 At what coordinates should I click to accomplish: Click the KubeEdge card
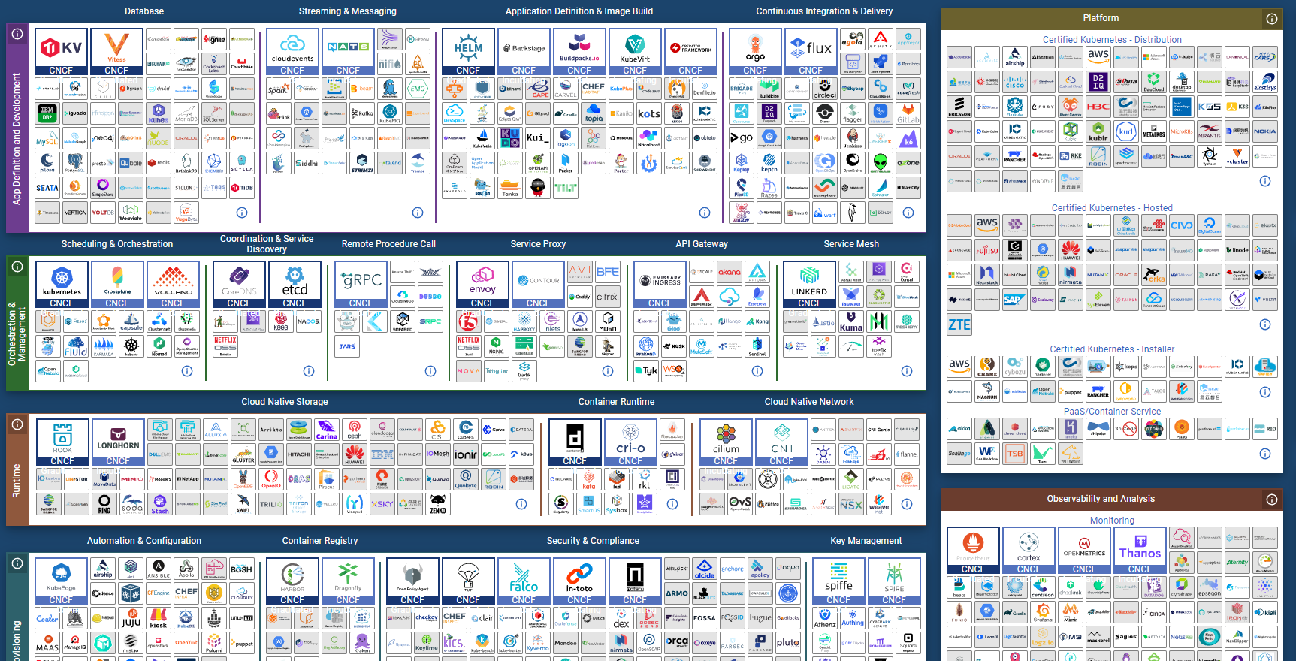[61, 581]
